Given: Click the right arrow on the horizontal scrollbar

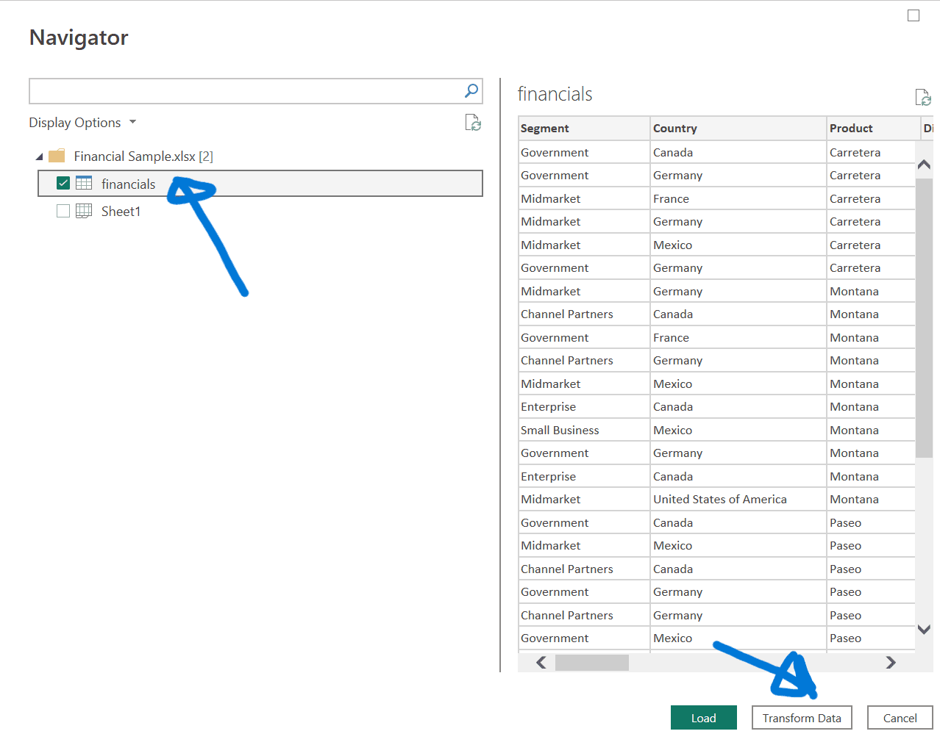Looking at the screenshot, I should click(891, 662).
